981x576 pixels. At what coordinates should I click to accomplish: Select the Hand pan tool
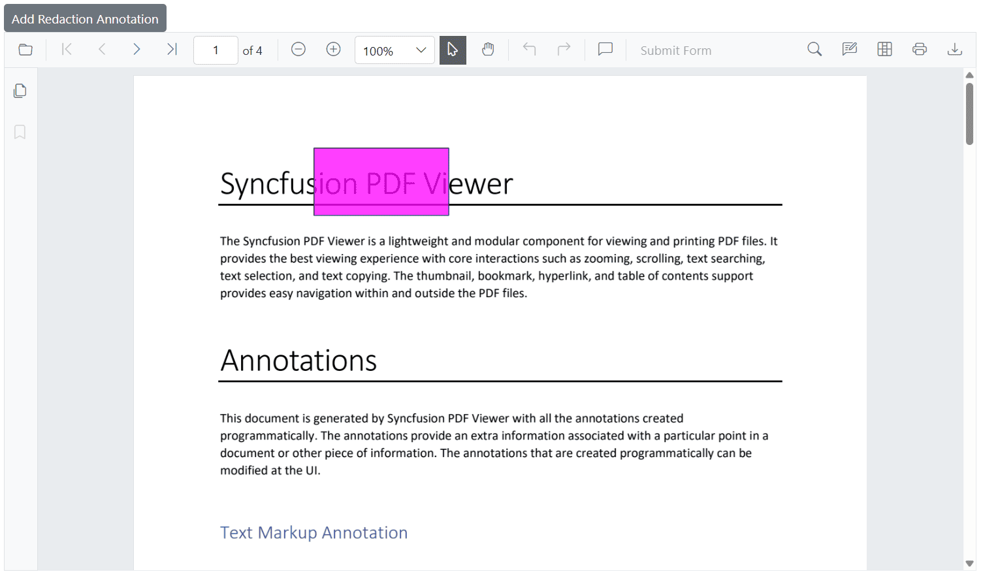click(x=488, y=49)
